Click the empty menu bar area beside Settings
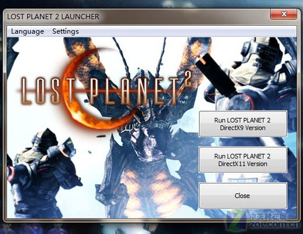 [187, 31]
